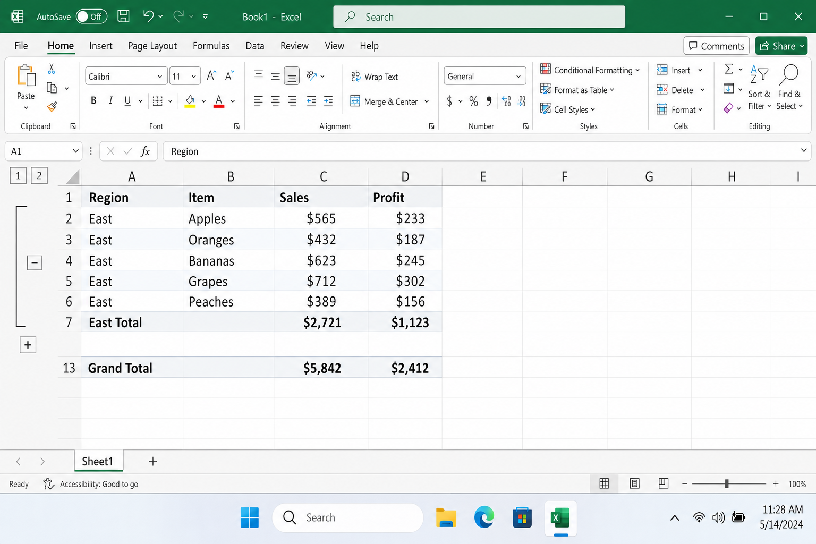Show outline level 1

click(18, 175)
